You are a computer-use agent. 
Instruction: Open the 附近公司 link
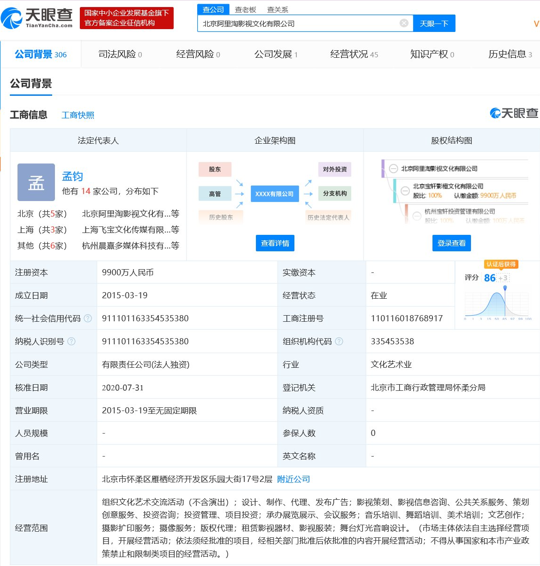[293, 479]
